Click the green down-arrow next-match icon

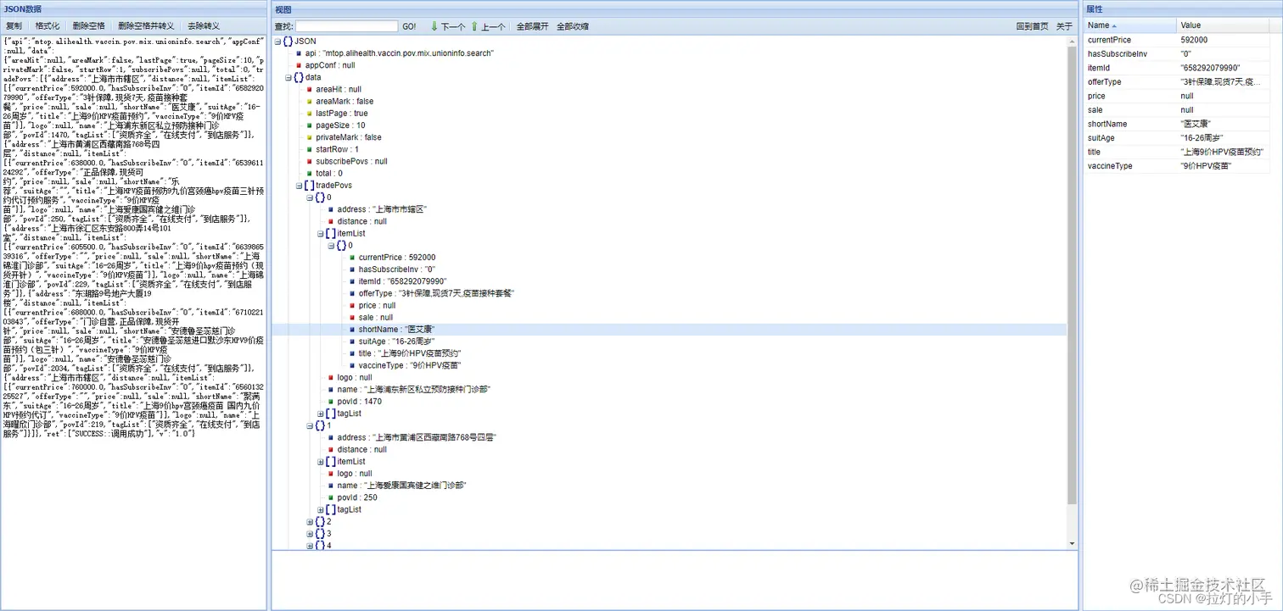434,26
